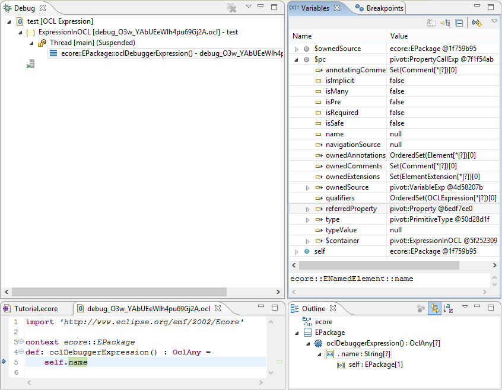Expand the $ownedSource variable

point(297,49)
